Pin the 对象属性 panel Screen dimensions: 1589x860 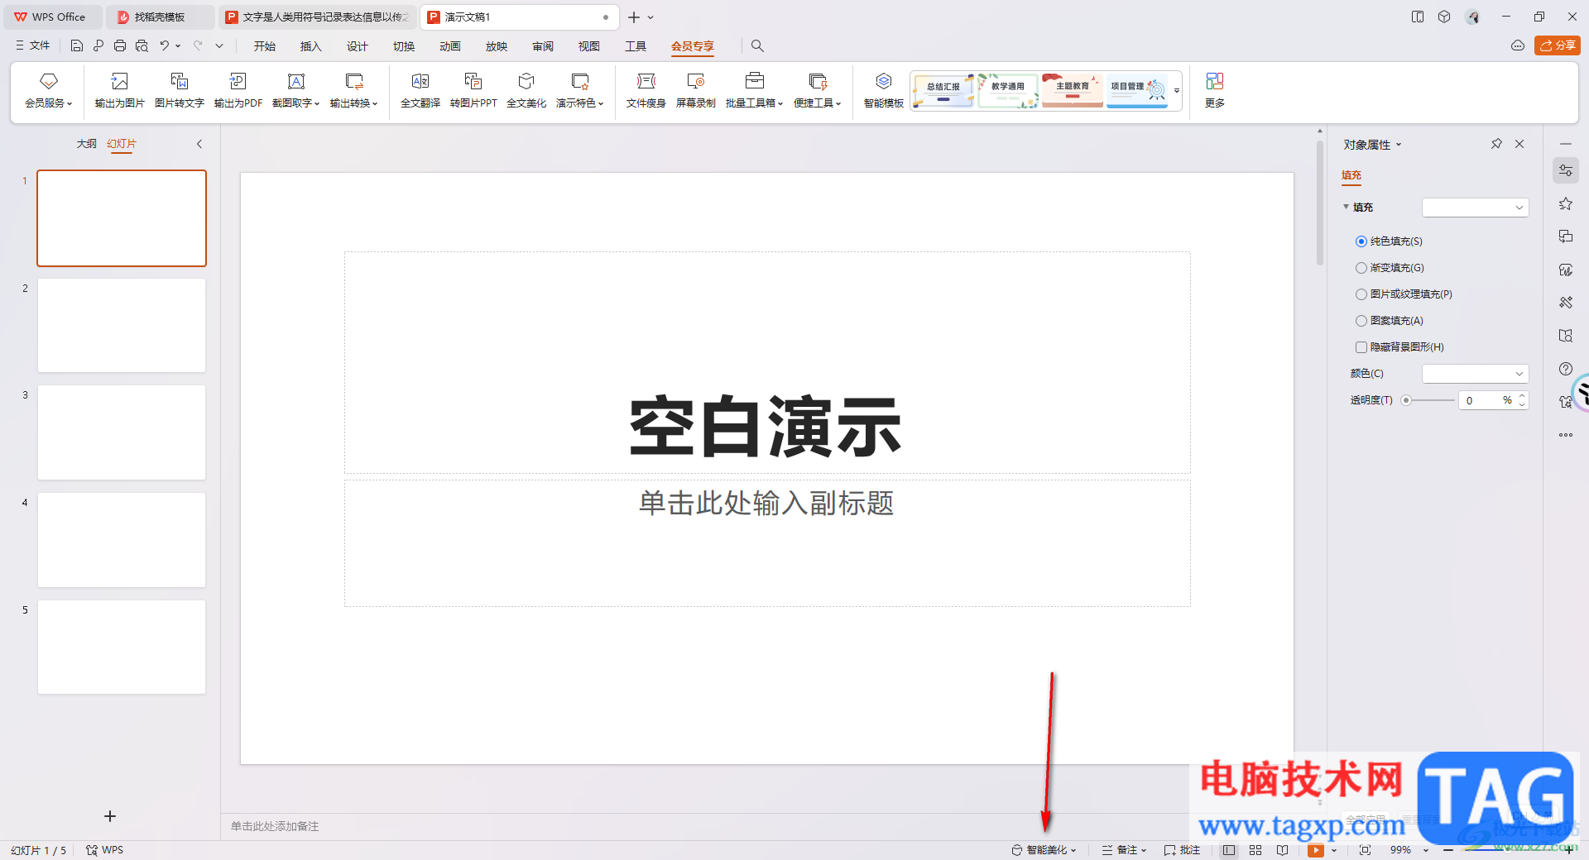point(1496,144)
